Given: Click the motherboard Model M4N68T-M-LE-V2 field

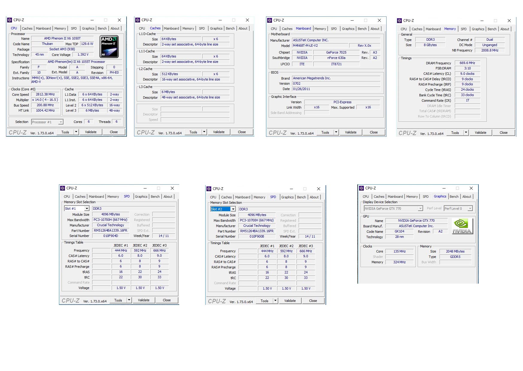Looking at the screenshot, I should [x=320, y=45].
